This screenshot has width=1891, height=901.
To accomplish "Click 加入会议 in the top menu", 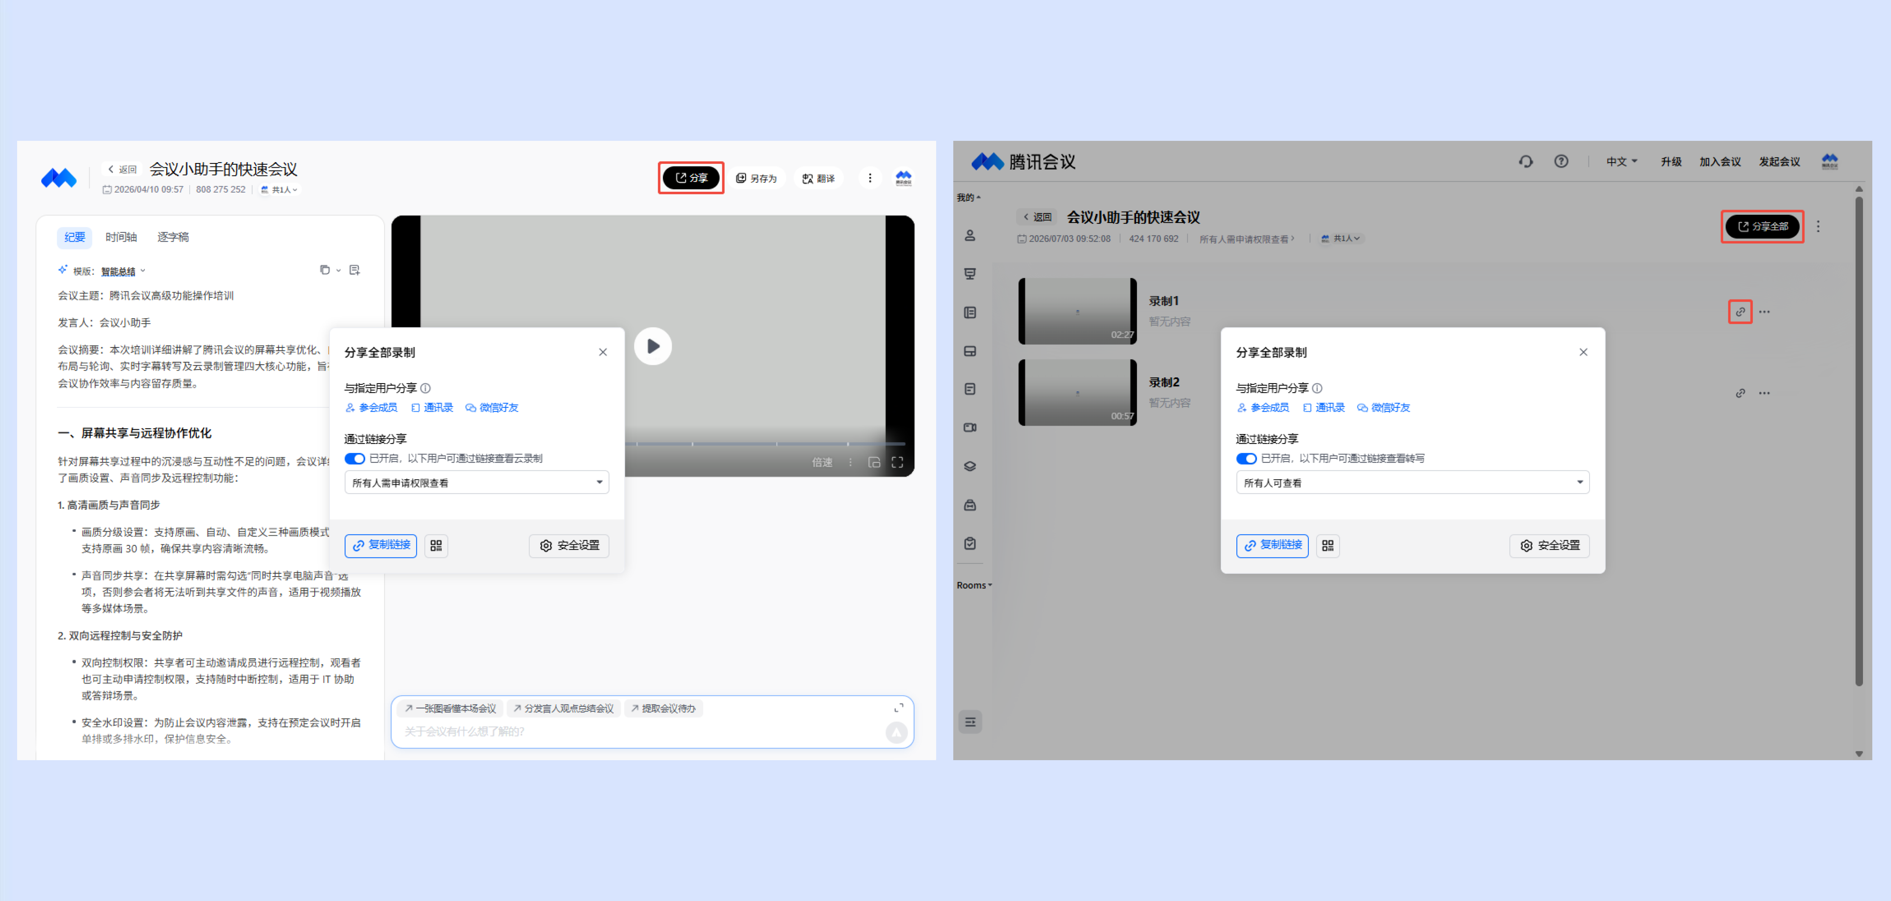I will pyautogui.click(x=1719, y=161).
